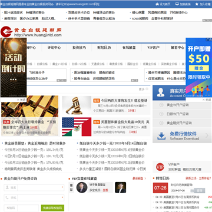Click the green 免费获取校验码 button
Screen dimensions: 212x212
[52, 208]
